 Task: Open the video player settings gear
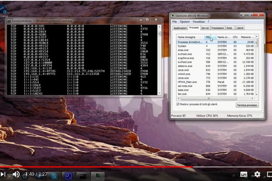tap(257, 174)
